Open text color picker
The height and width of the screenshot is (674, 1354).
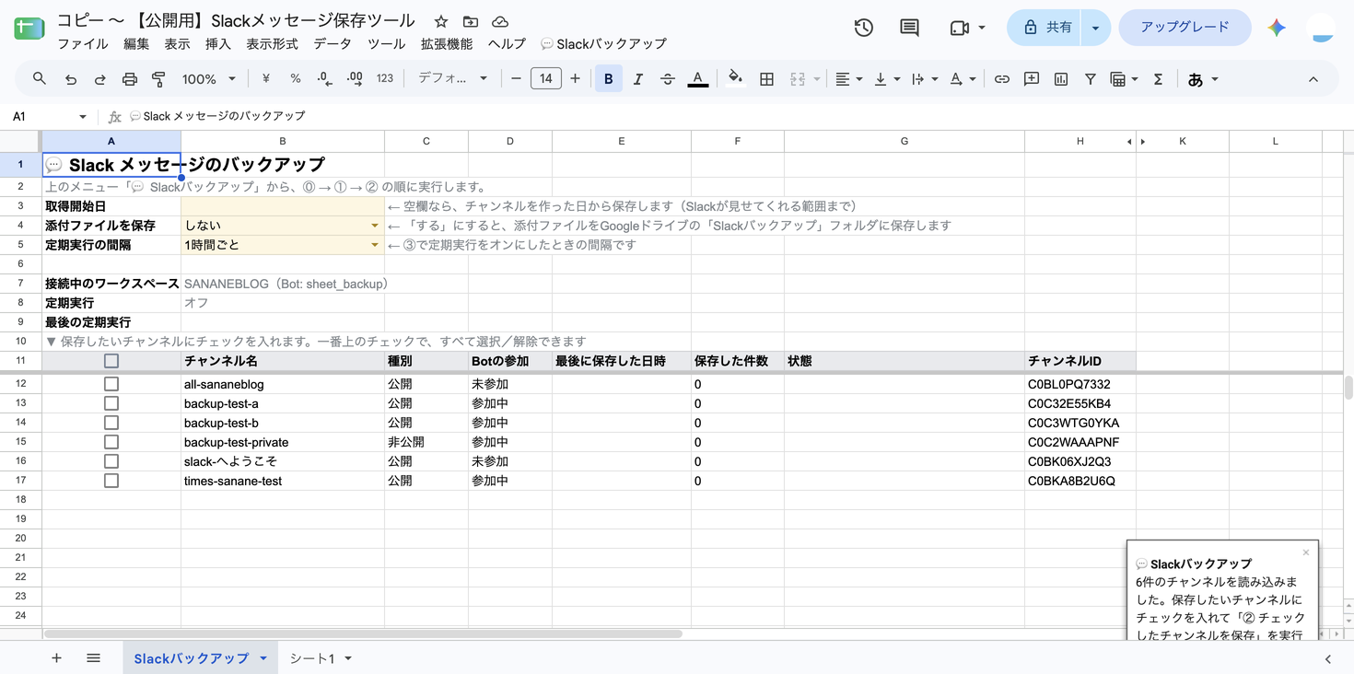click(x=698, y=79)
